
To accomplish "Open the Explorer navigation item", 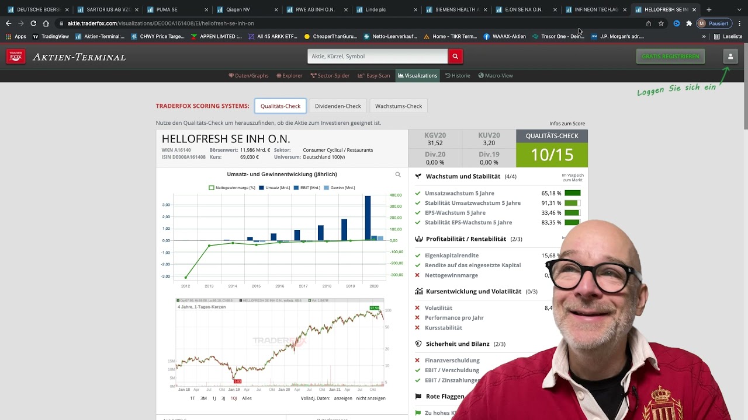I will 289,75.
